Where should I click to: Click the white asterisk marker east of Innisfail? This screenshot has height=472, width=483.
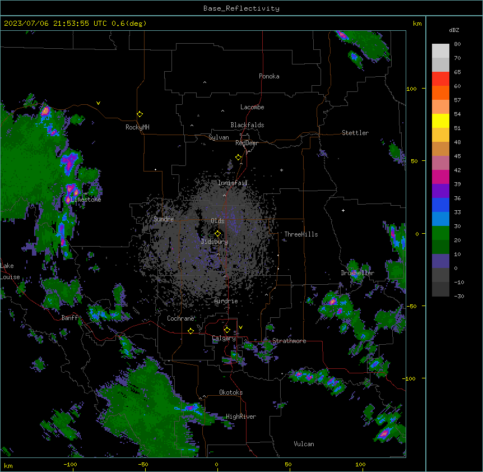[281, 170]
